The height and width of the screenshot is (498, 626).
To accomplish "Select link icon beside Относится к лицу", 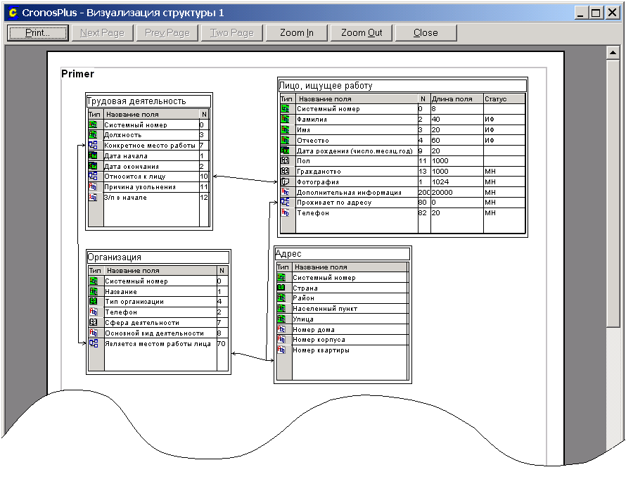I will coord(93,176).
